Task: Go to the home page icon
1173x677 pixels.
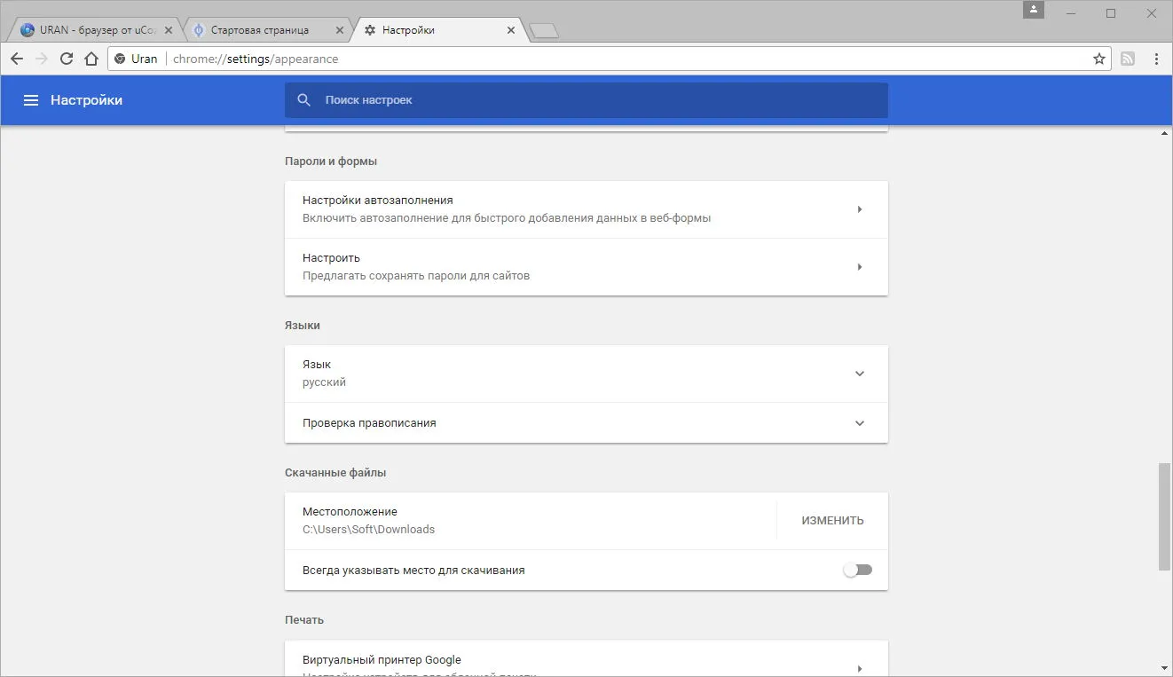Action: click(x=91, y=59)
